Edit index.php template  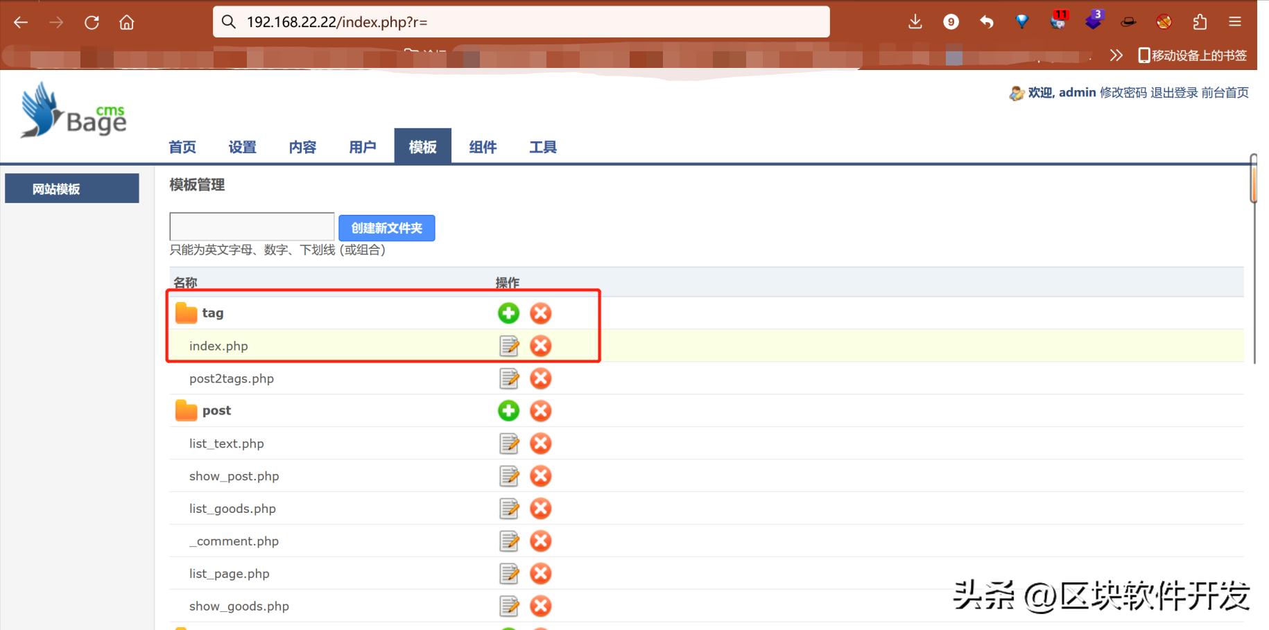509,346
